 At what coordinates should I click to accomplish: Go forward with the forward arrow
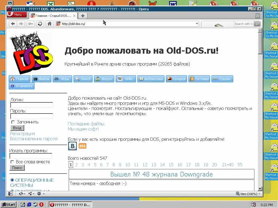coord(21,24)
